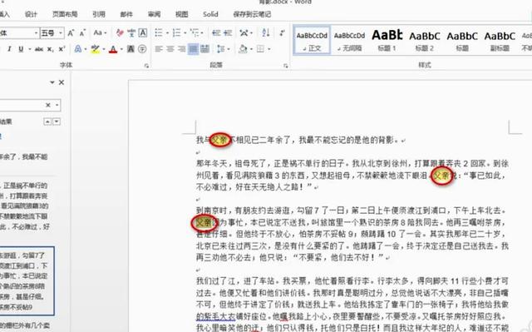Screen dimensions: 532x332
Task: Apply paragraph shading paint bucket
Action: pyautogui.click(x=243, y=49)
